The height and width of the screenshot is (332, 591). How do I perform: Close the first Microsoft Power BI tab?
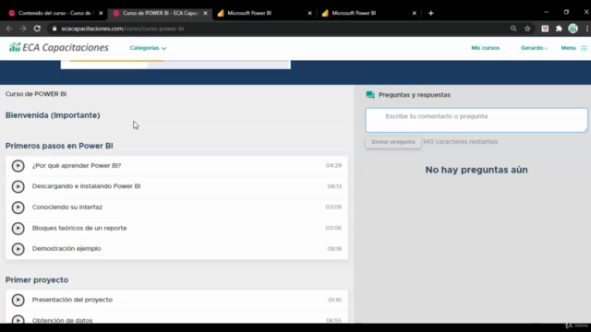coord(310,13)
